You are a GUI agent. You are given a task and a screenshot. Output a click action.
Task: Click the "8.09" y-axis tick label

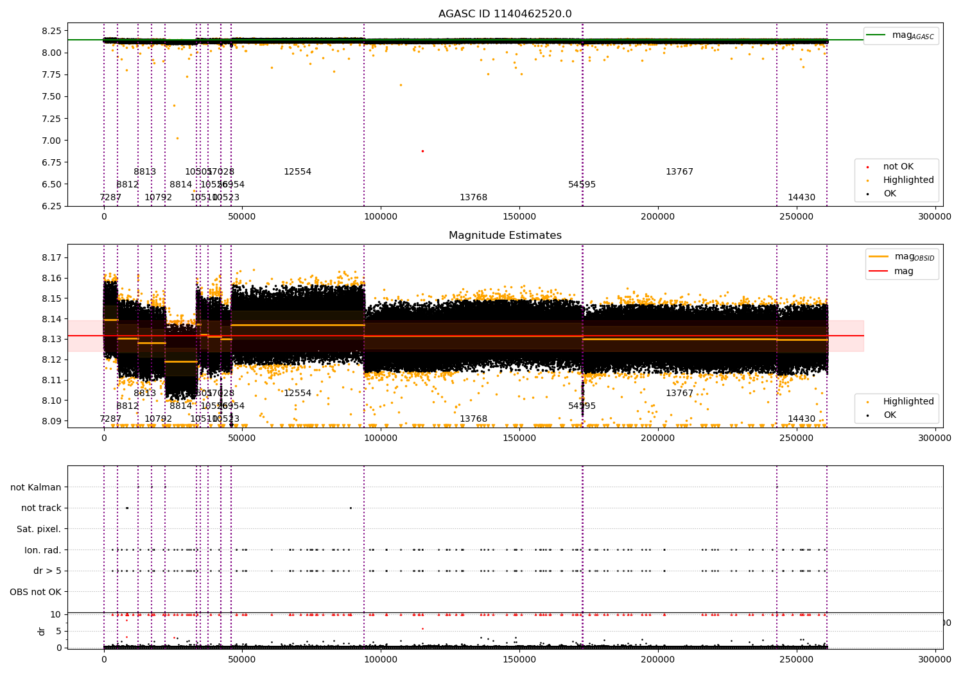[x=51, y=421]
